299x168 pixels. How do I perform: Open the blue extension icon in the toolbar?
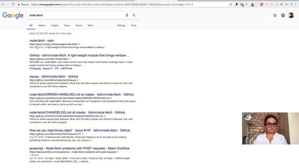252,5
